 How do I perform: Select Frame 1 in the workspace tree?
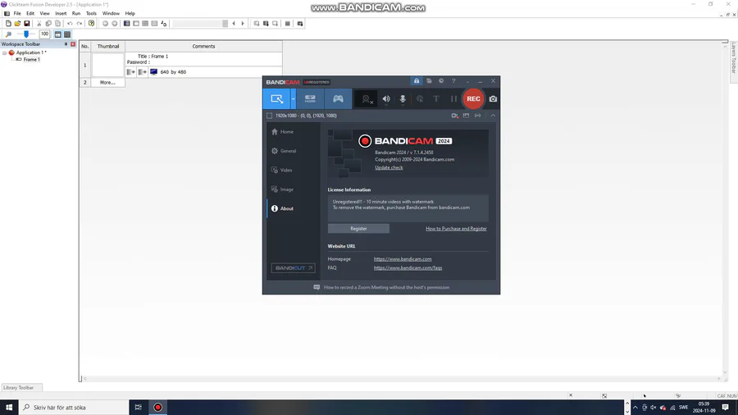click(31, 60)
